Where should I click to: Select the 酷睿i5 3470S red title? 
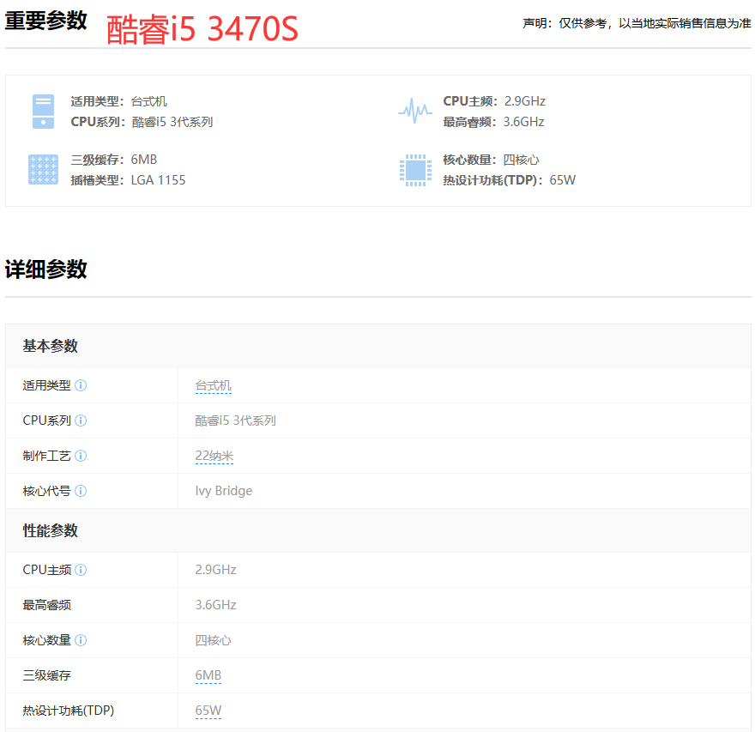coord(202,29)
